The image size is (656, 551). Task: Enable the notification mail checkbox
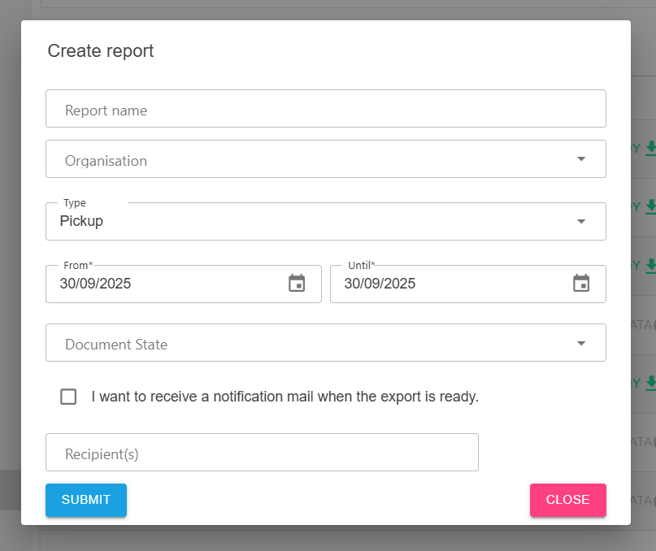pos(68,397)
